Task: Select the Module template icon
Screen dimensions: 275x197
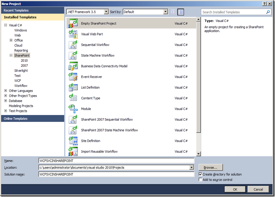Action: pos(73,109)
